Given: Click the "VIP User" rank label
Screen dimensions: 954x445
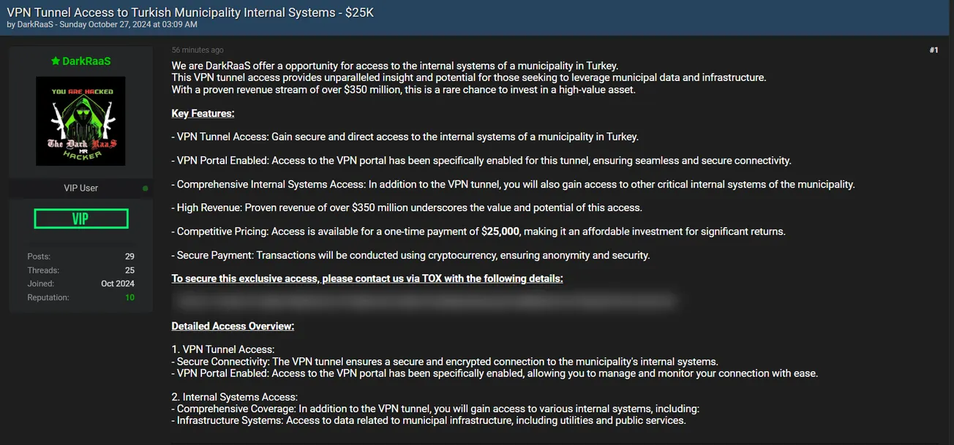Looking at the screenshot, I should tap(80, 189).
